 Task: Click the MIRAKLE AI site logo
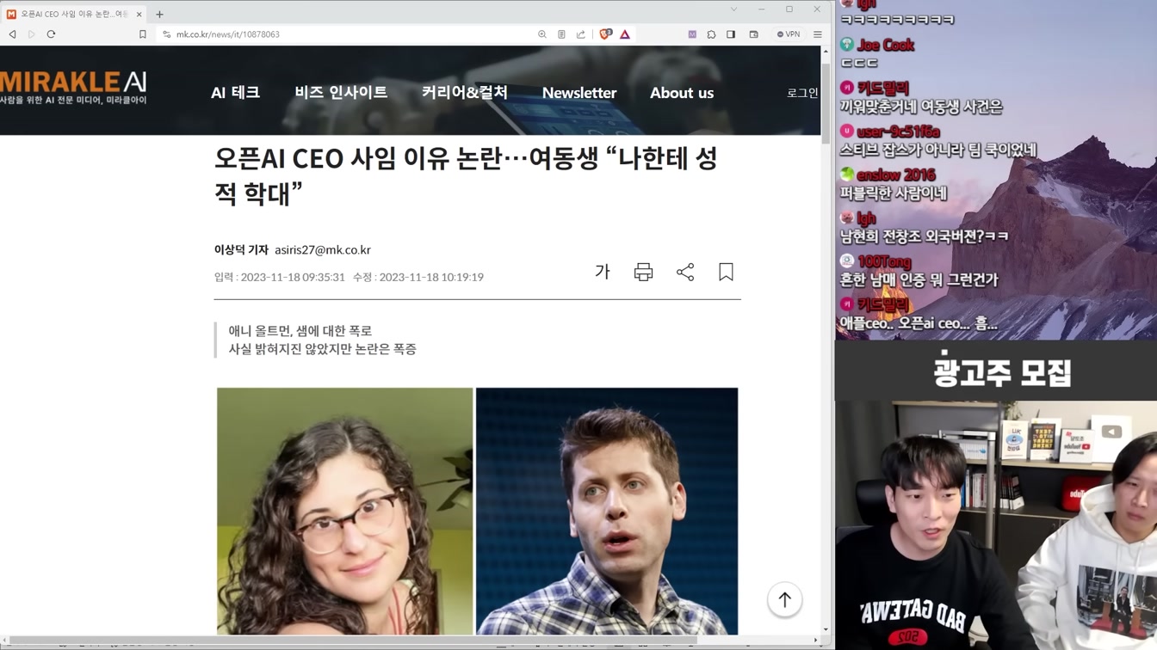click(x=73, y=88)
